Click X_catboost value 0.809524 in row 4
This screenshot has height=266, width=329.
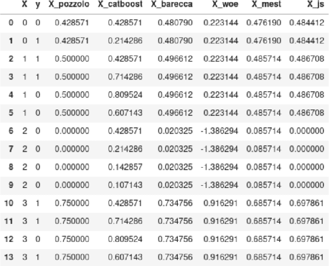(x=126, y=95)
